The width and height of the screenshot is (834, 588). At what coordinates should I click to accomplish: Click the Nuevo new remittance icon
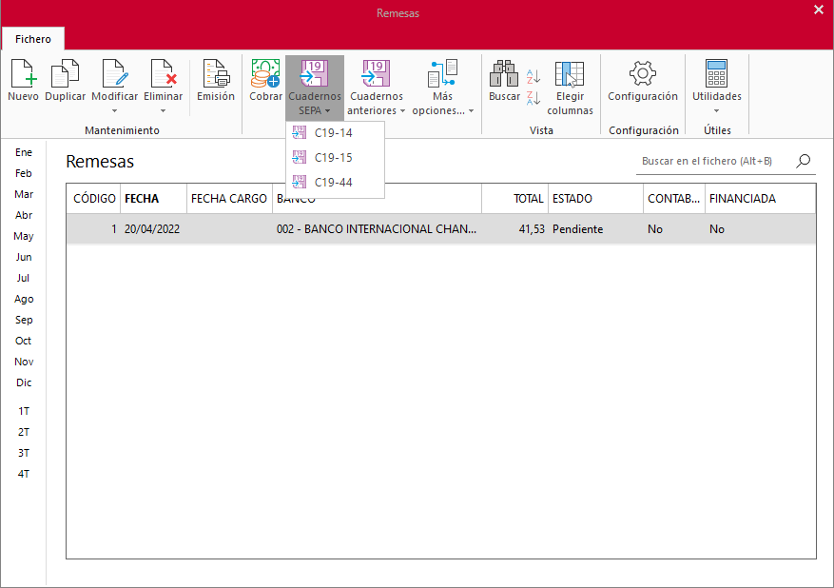click(x=24, y=73)
